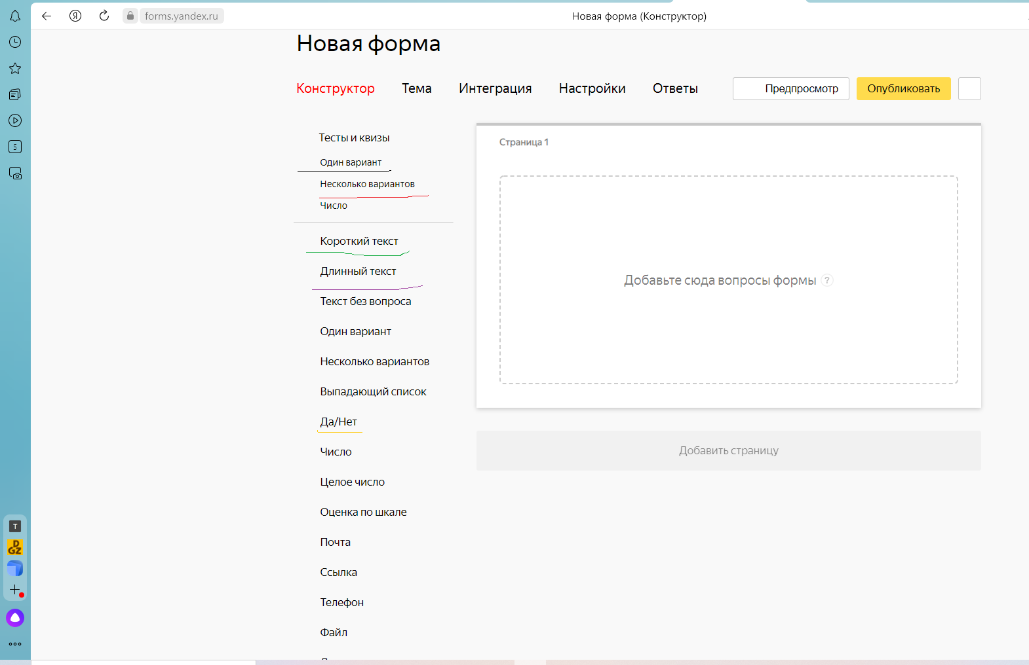This screenshot has width=1029, height=665.
Task: Add "Число" question above Целое число
Action: (336, 452)
